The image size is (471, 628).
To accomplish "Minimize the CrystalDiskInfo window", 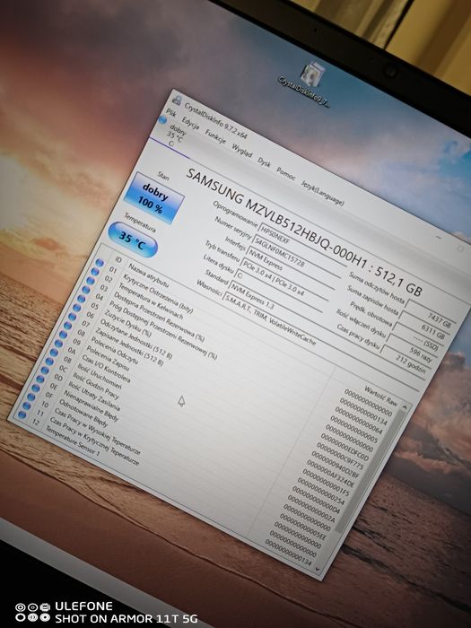I will click(440, 238).
